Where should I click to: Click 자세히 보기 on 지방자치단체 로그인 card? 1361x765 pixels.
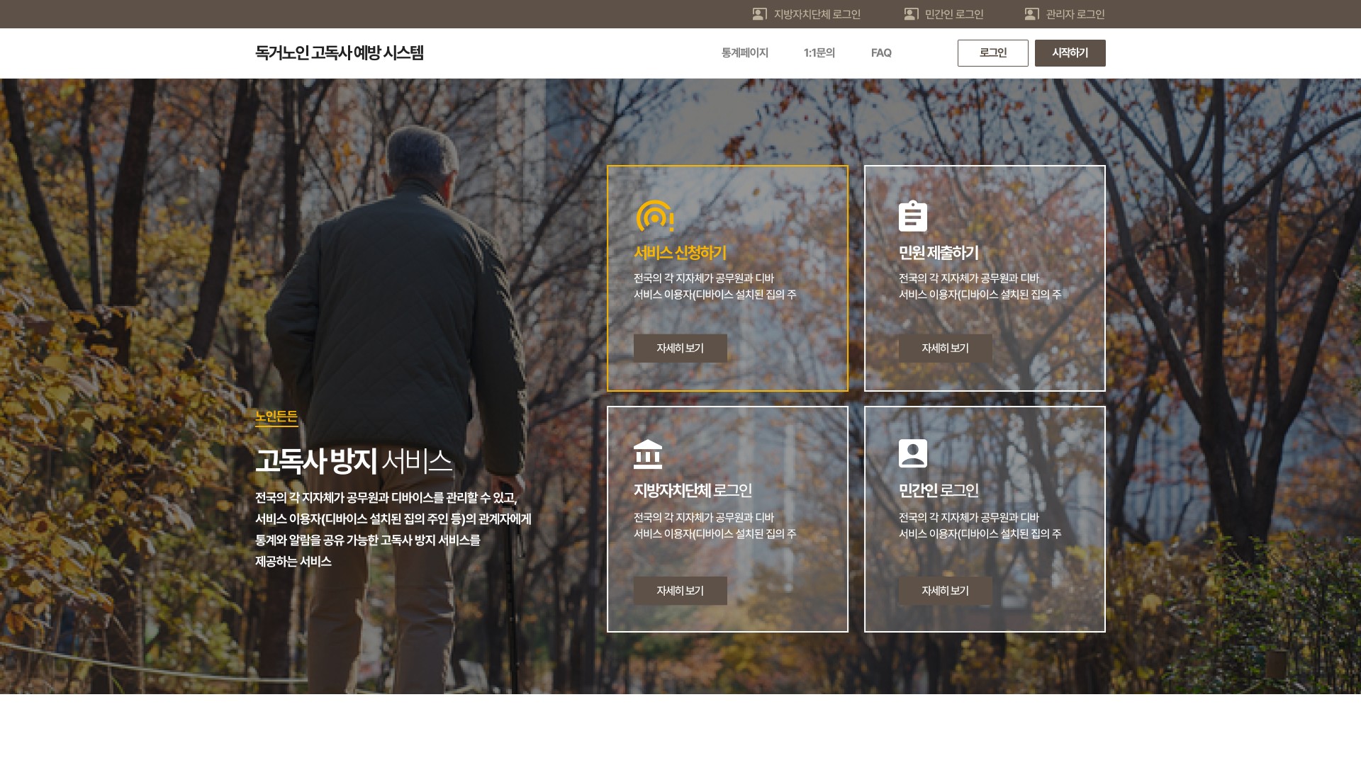click(680, 591)
